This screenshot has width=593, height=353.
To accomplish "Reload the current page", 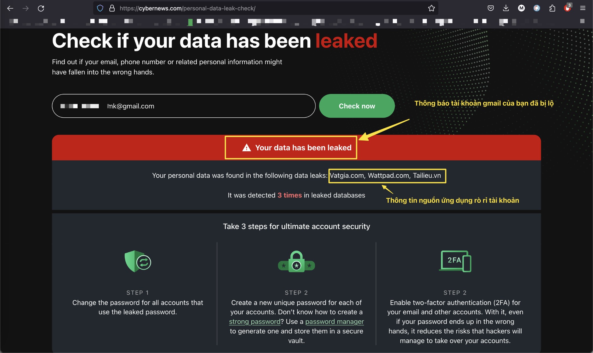I will tap(41, 8).
